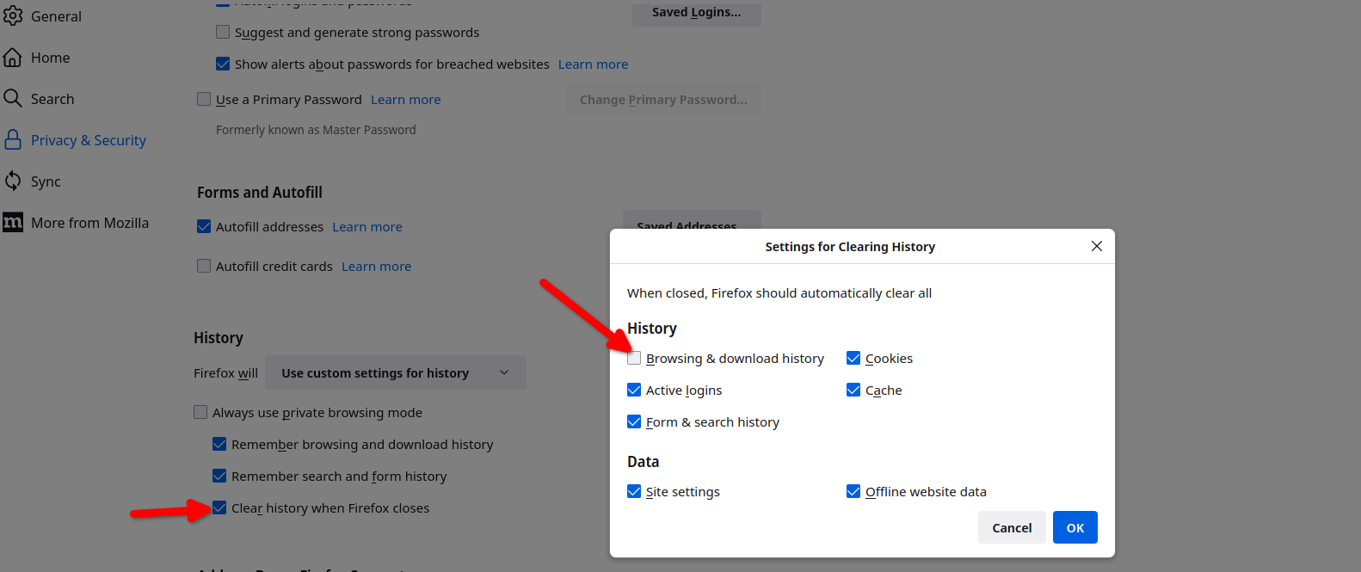
Task: Uncheck the Cookies checkbox
Action: tap(853, 358)
